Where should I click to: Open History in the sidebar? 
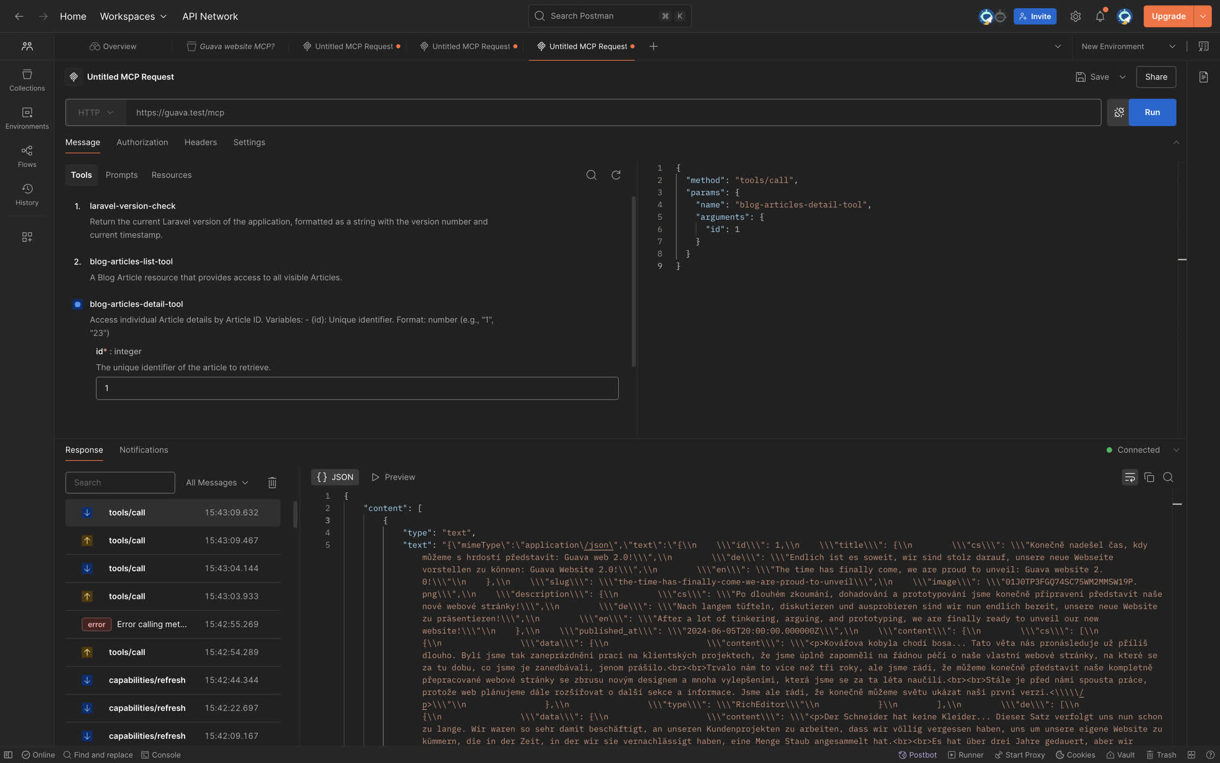pos(27,195)
